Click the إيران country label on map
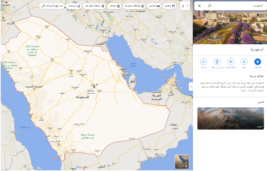This screenshot has width=267, height=171. (158, 16)
